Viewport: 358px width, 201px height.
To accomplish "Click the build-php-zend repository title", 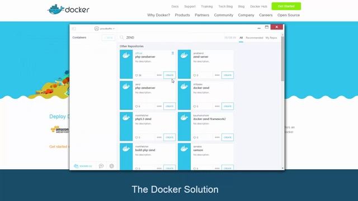I will tap(145, 150).
